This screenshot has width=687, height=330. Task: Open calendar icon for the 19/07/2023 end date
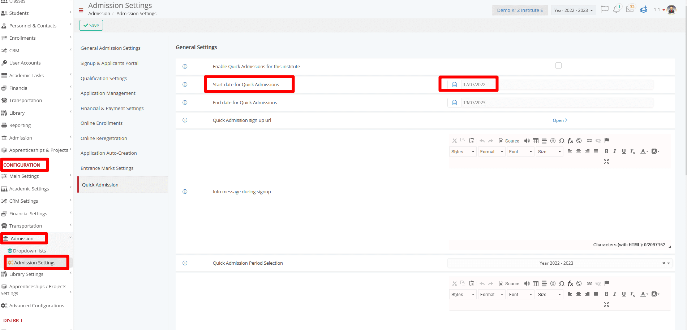[454, 103]
